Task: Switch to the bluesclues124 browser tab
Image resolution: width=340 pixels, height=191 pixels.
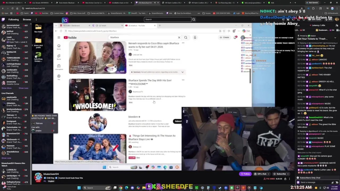Action: [147, 3]
